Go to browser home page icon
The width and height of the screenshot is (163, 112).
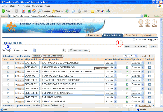tap(34, 11)
